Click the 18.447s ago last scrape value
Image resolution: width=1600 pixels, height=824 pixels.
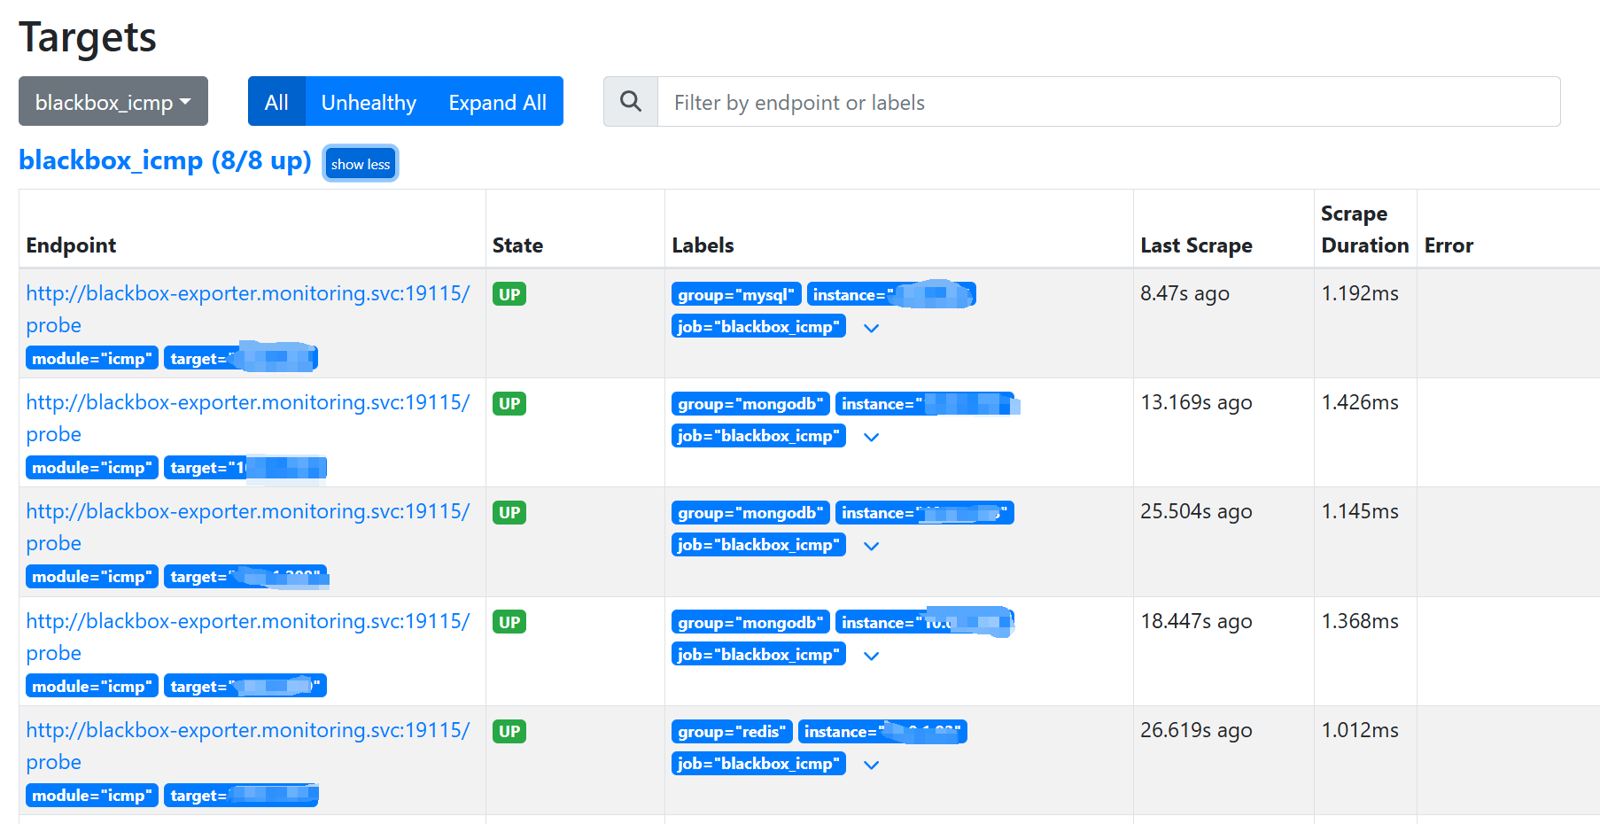pyautogui.click(x=1196, y=621)
